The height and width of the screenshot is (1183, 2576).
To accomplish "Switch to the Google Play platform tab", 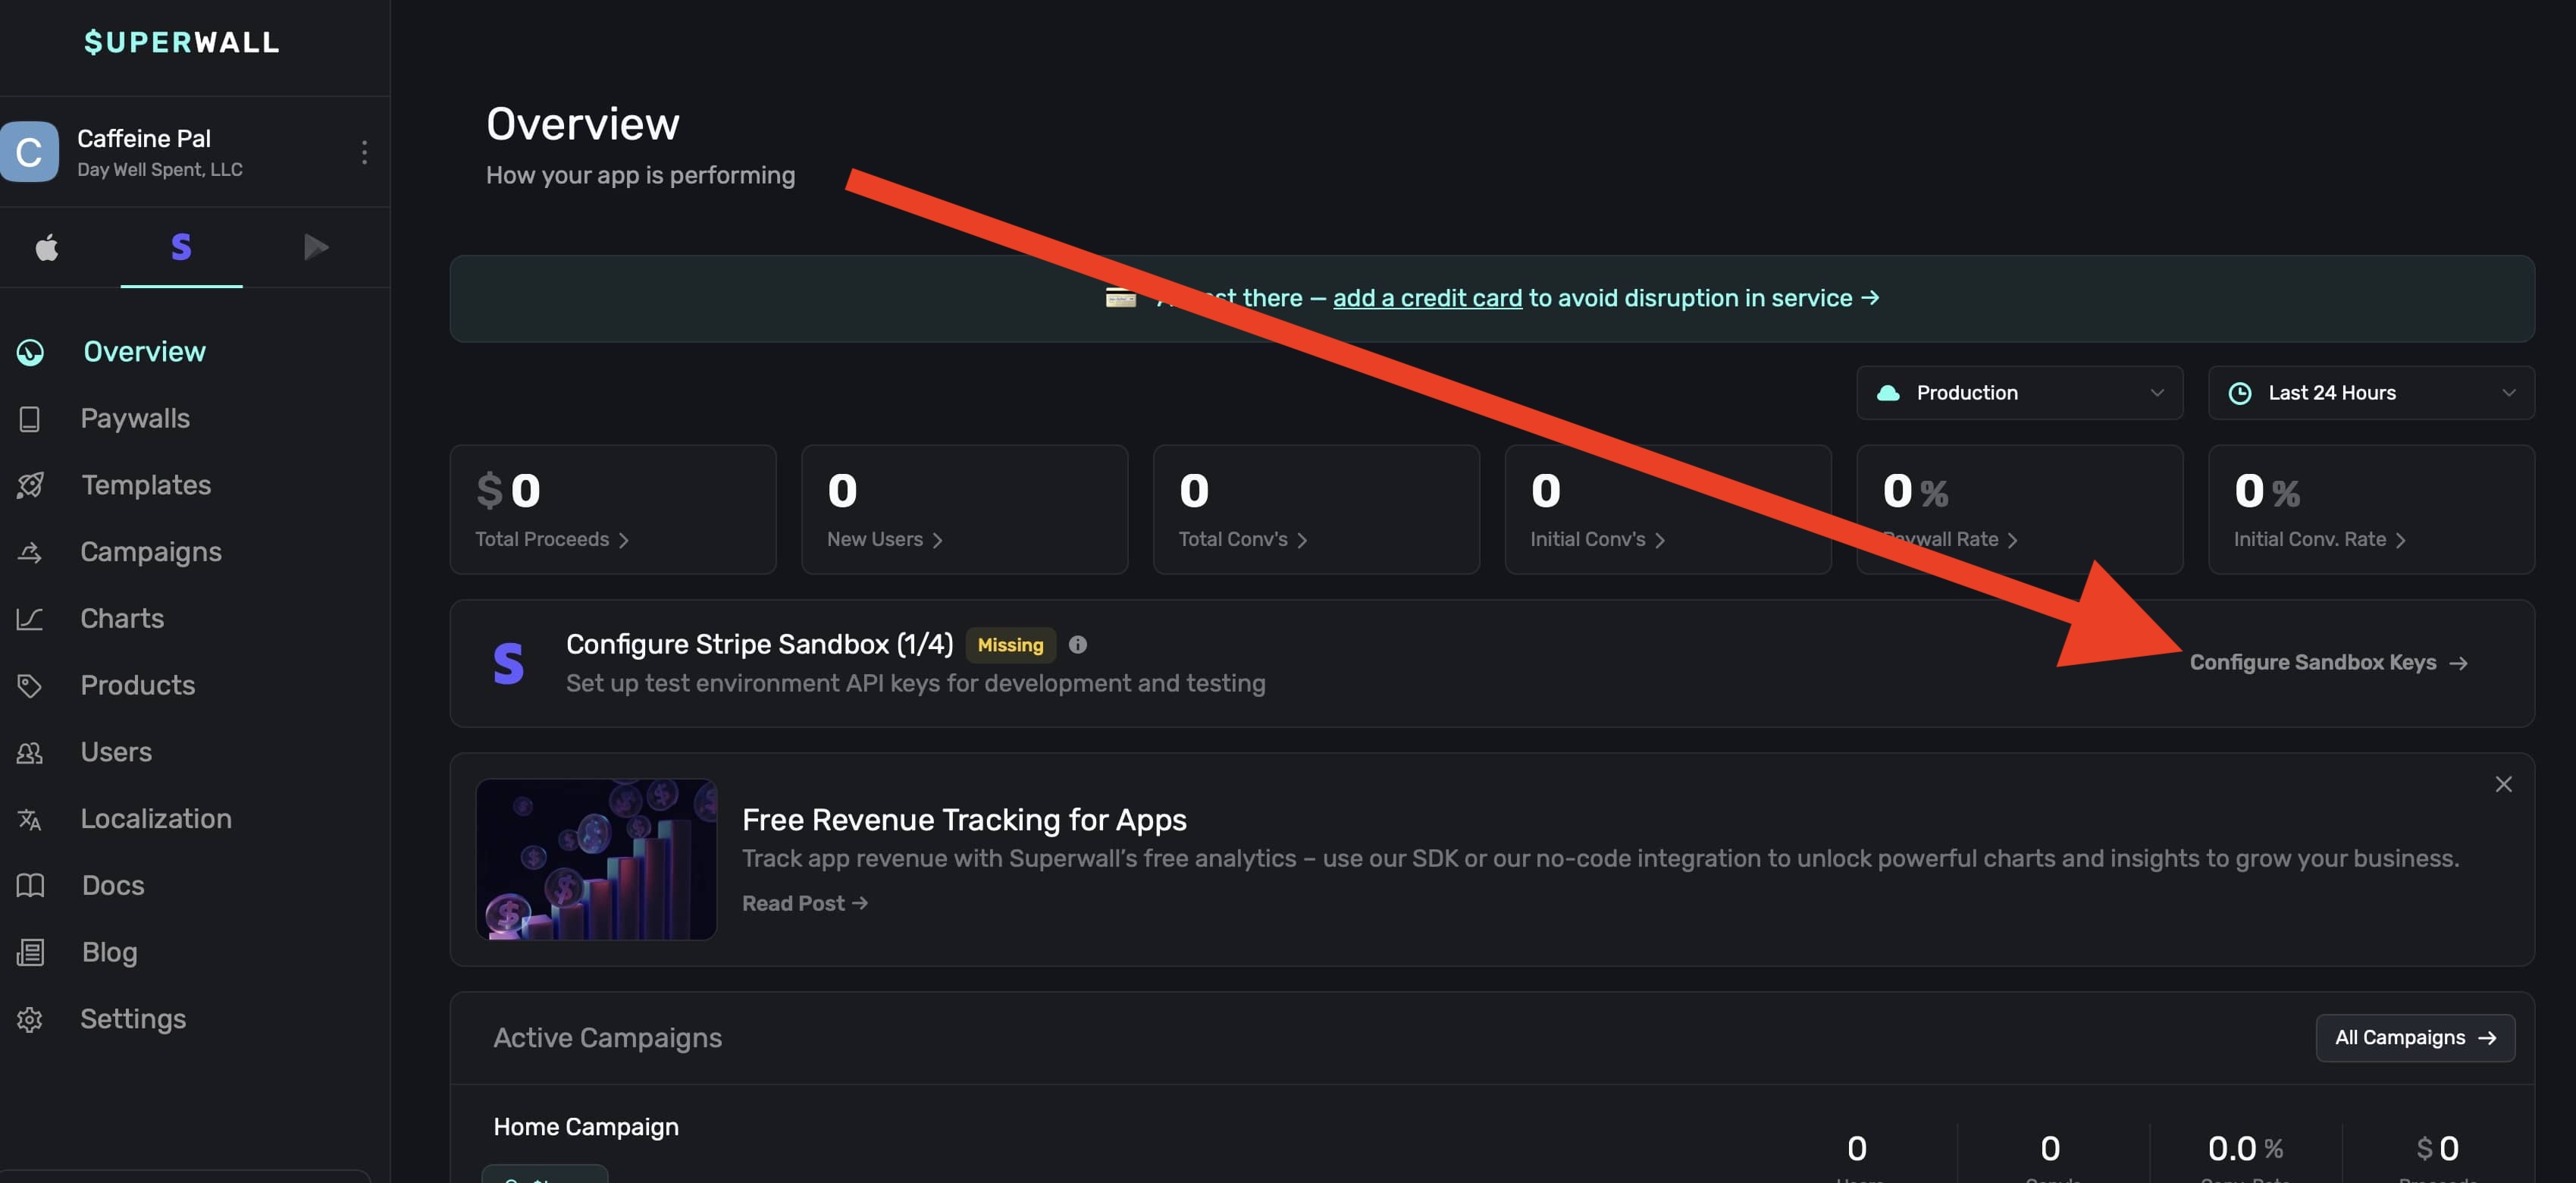I will click(315, 247).
